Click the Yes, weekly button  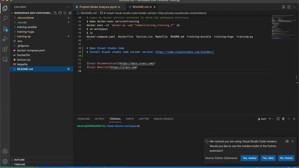click(249, 158)
